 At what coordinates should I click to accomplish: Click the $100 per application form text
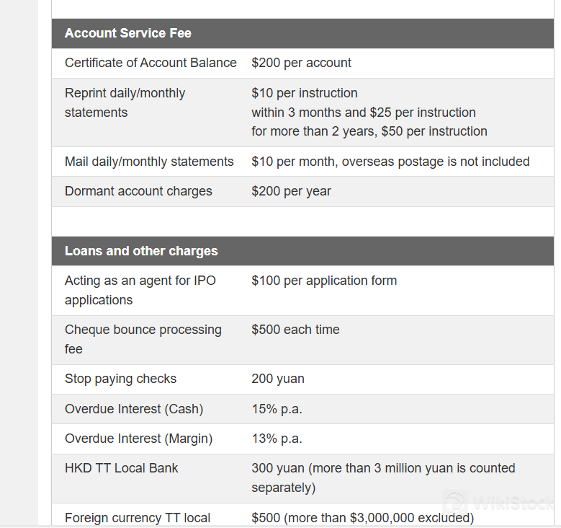324,281
